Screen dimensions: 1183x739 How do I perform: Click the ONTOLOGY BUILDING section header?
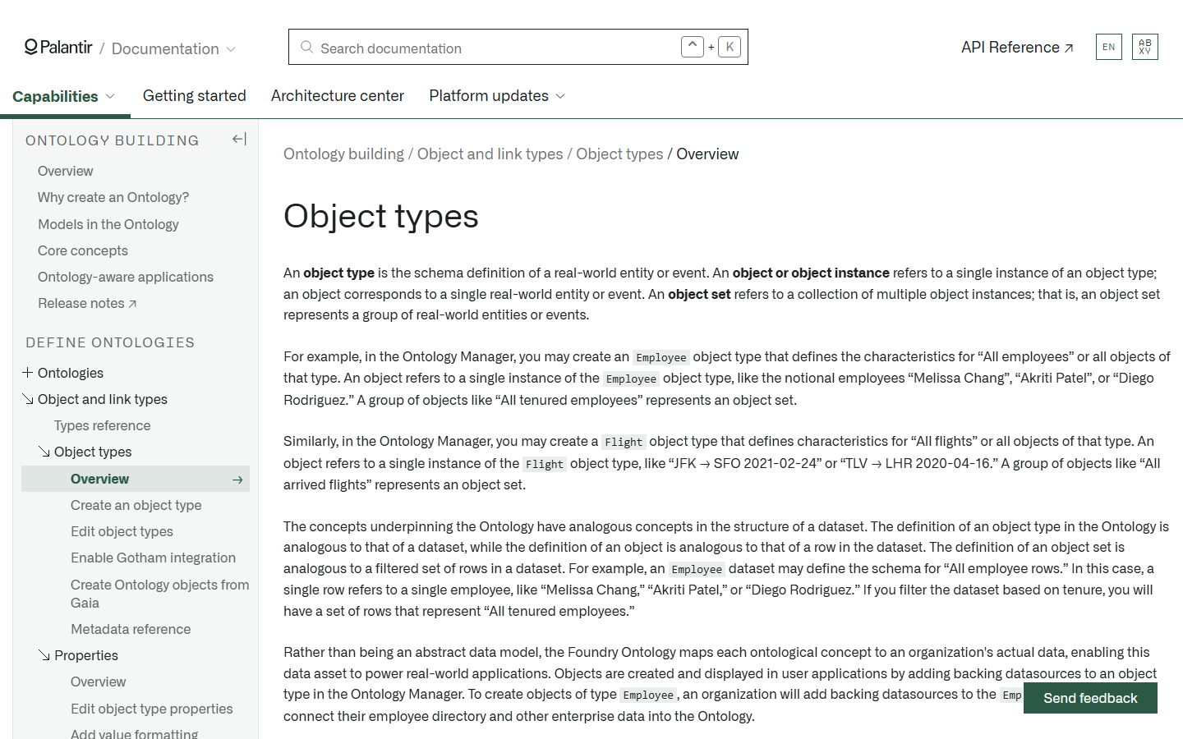pyautogui.click(x=112, y=140)
